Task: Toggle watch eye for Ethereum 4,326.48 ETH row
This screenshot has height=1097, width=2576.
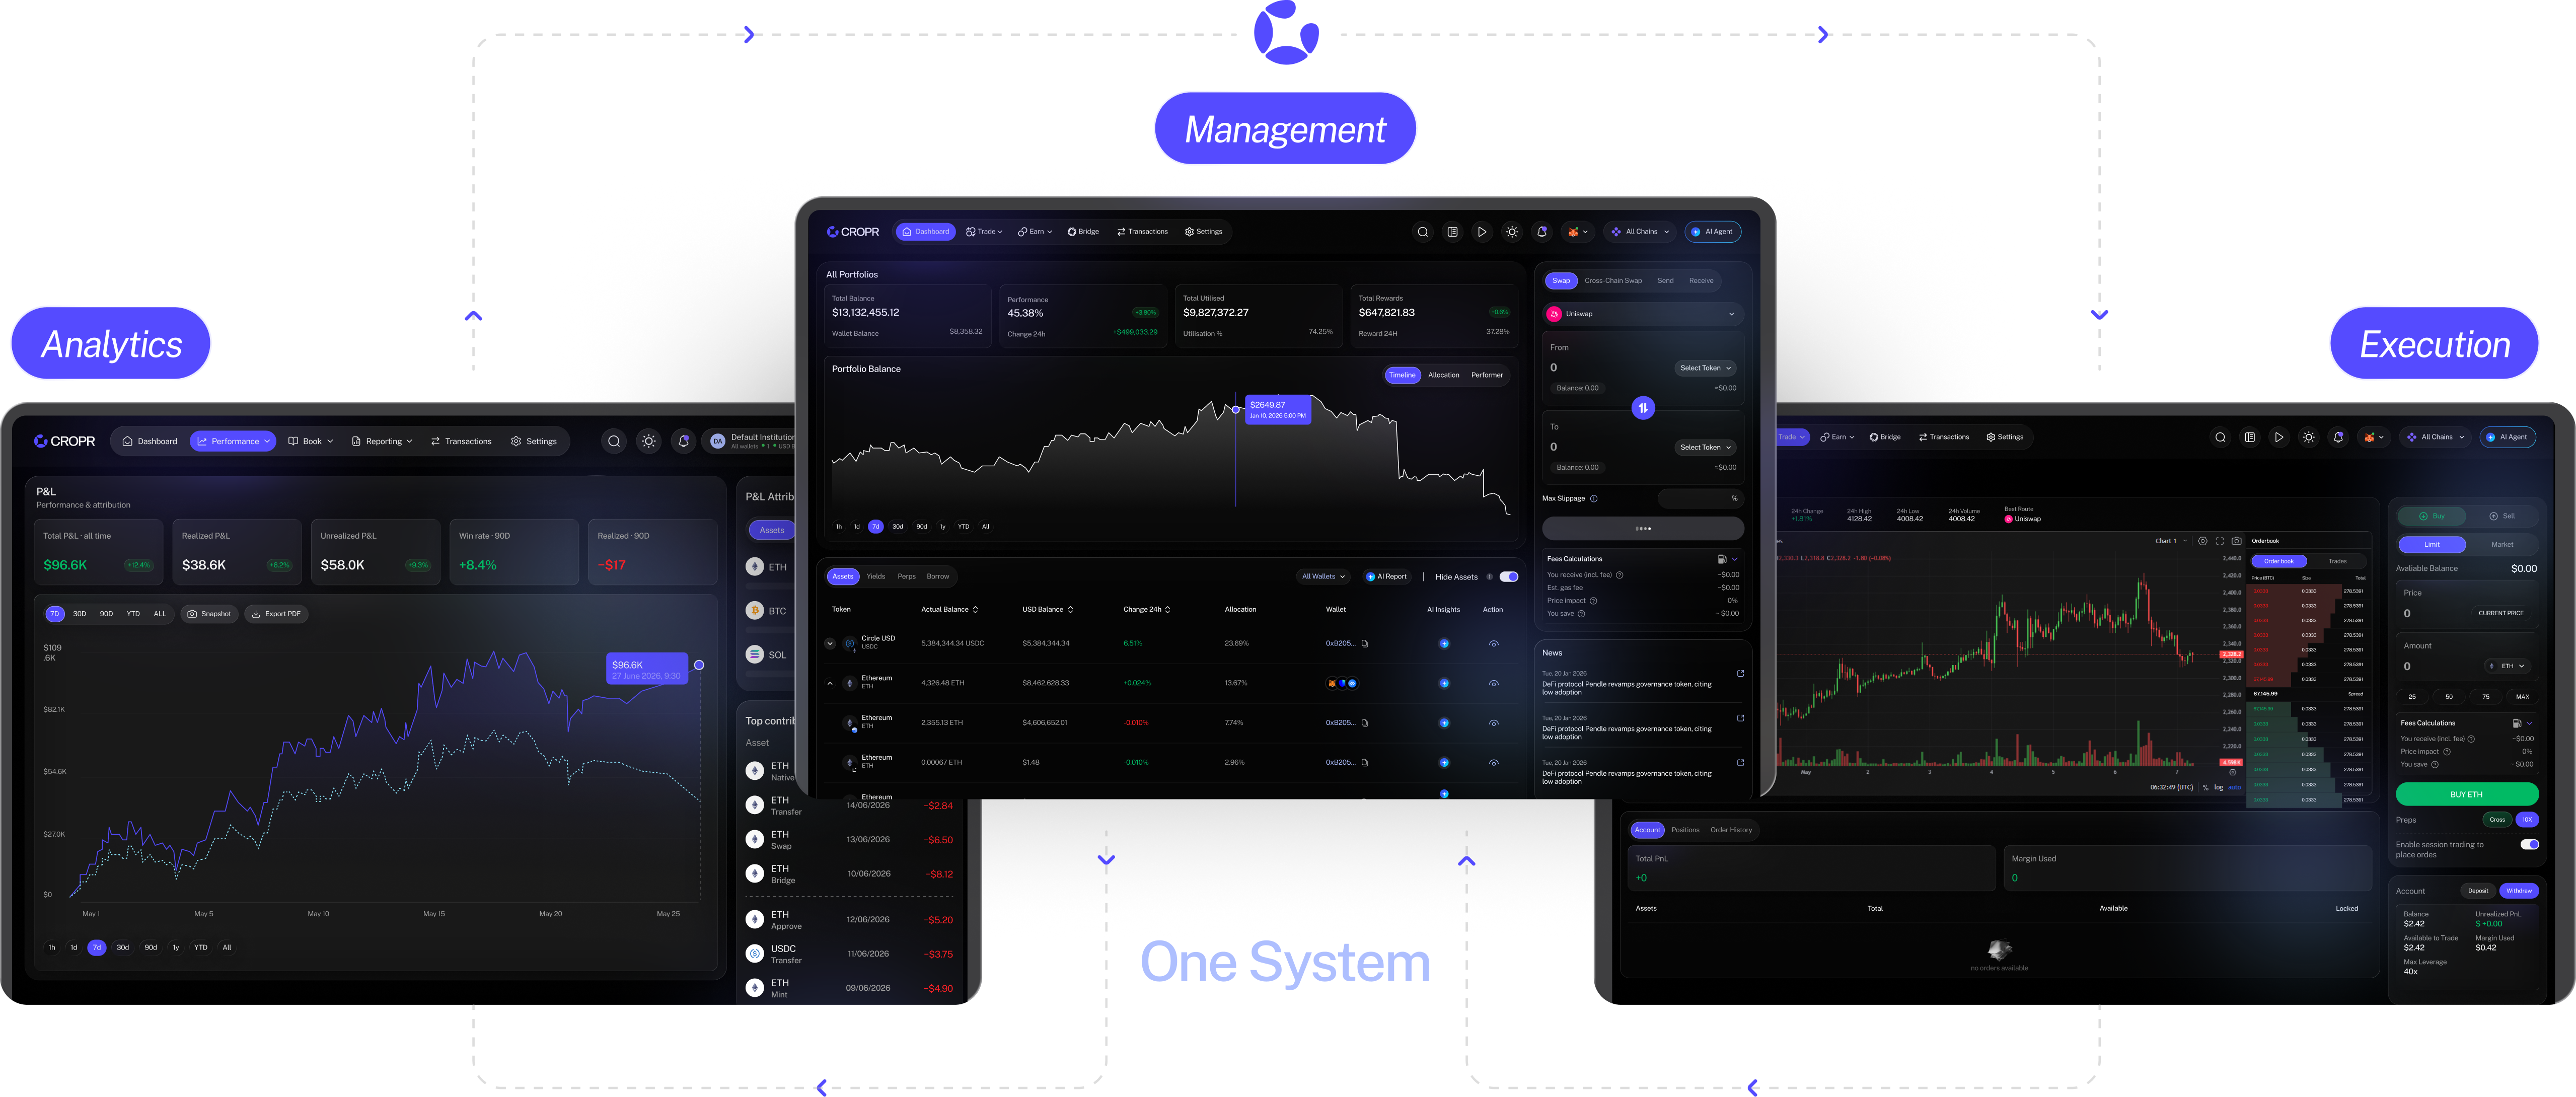Action: click(x=1493, y=684)
